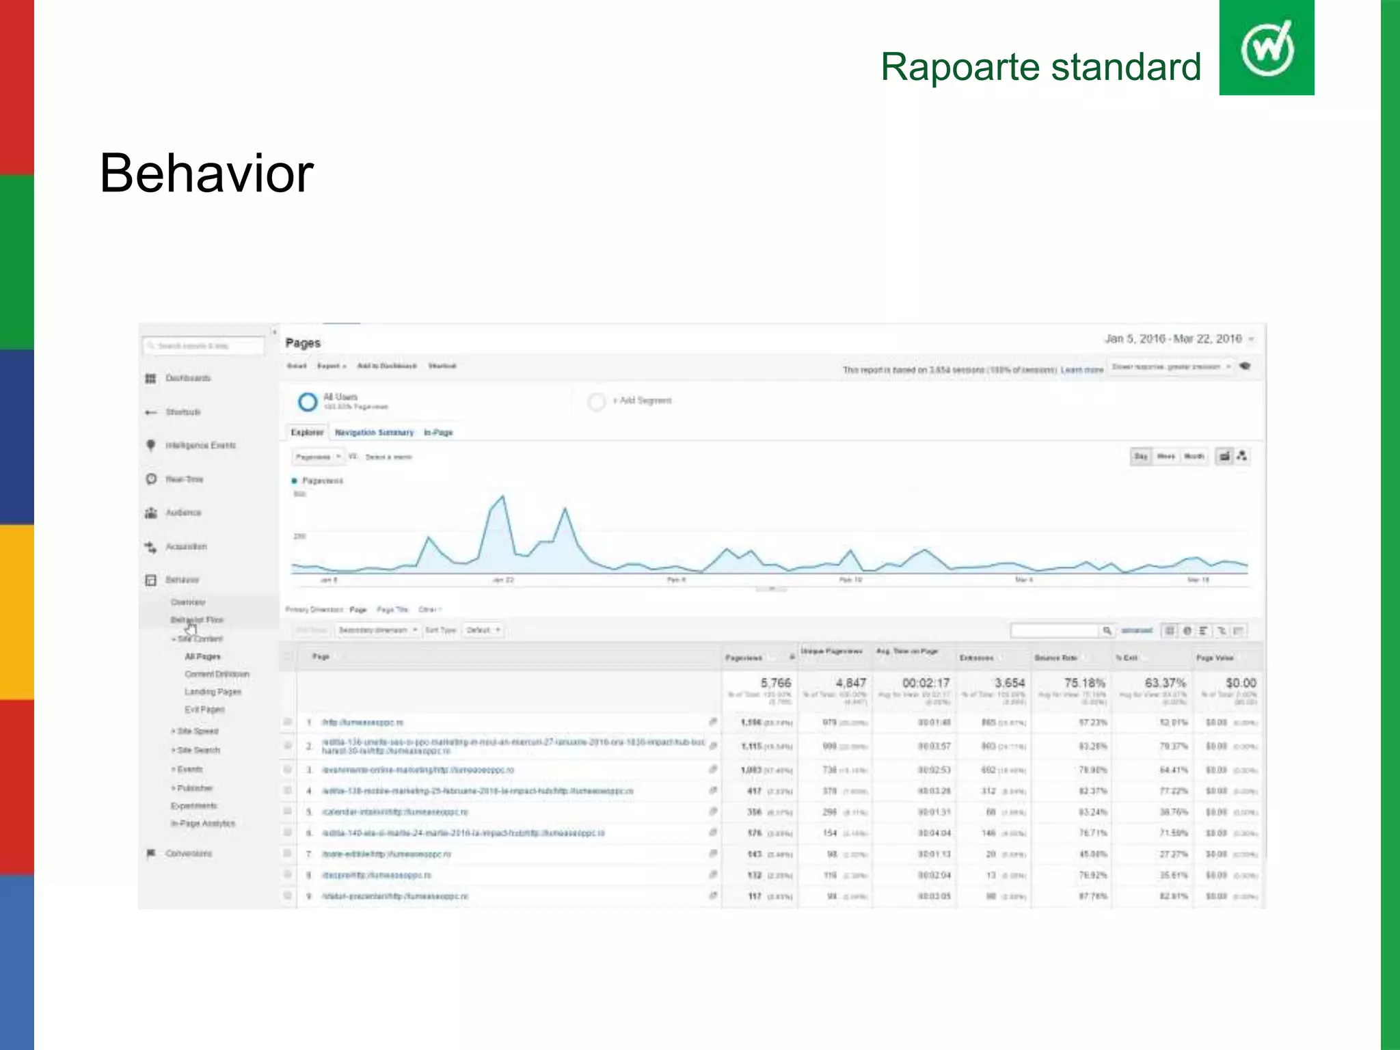1400x1050 pixels.
Task: Click the Acquisition arrows icon
Action: point(150,547)
